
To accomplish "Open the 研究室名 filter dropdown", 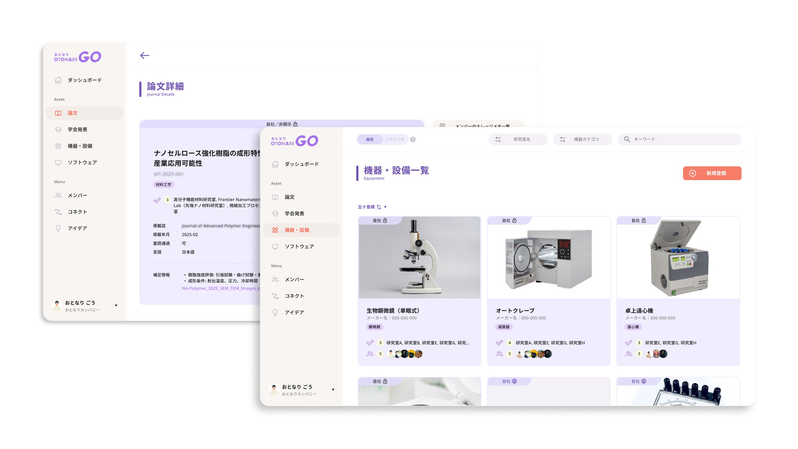I will [x=518, y=139].
